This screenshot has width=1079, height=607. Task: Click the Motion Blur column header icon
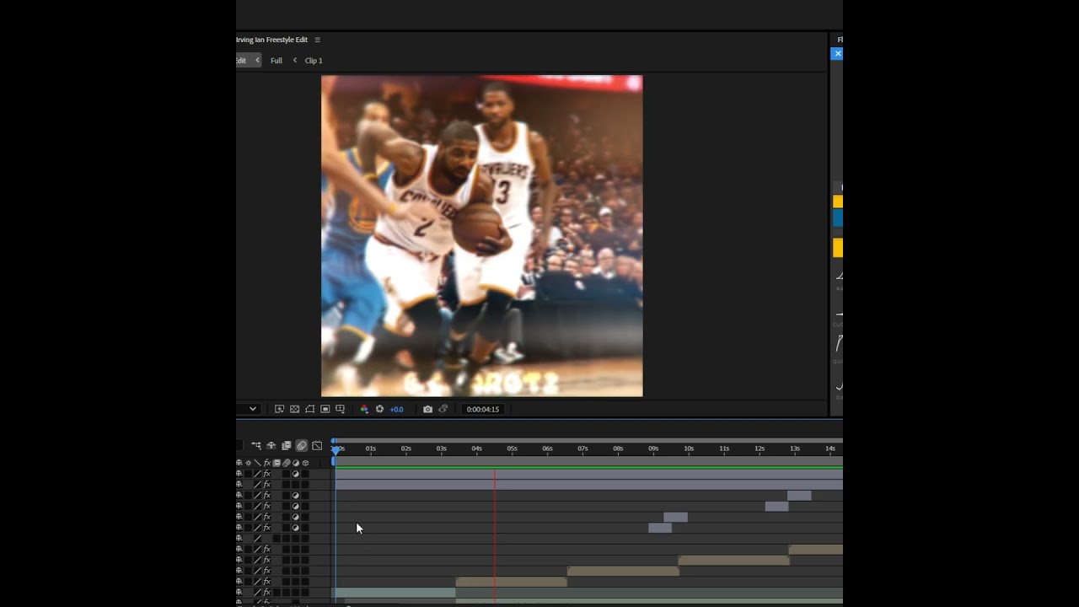tap(286, 463)
